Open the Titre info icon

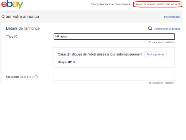coord(16,37)
